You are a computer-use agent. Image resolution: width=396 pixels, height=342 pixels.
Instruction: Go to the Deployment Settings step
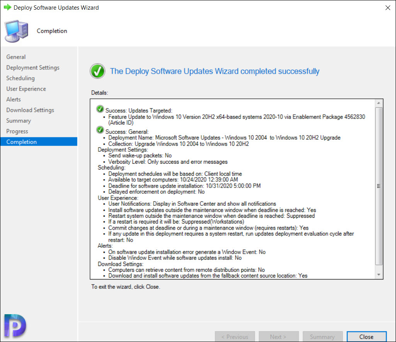point(33,68)
